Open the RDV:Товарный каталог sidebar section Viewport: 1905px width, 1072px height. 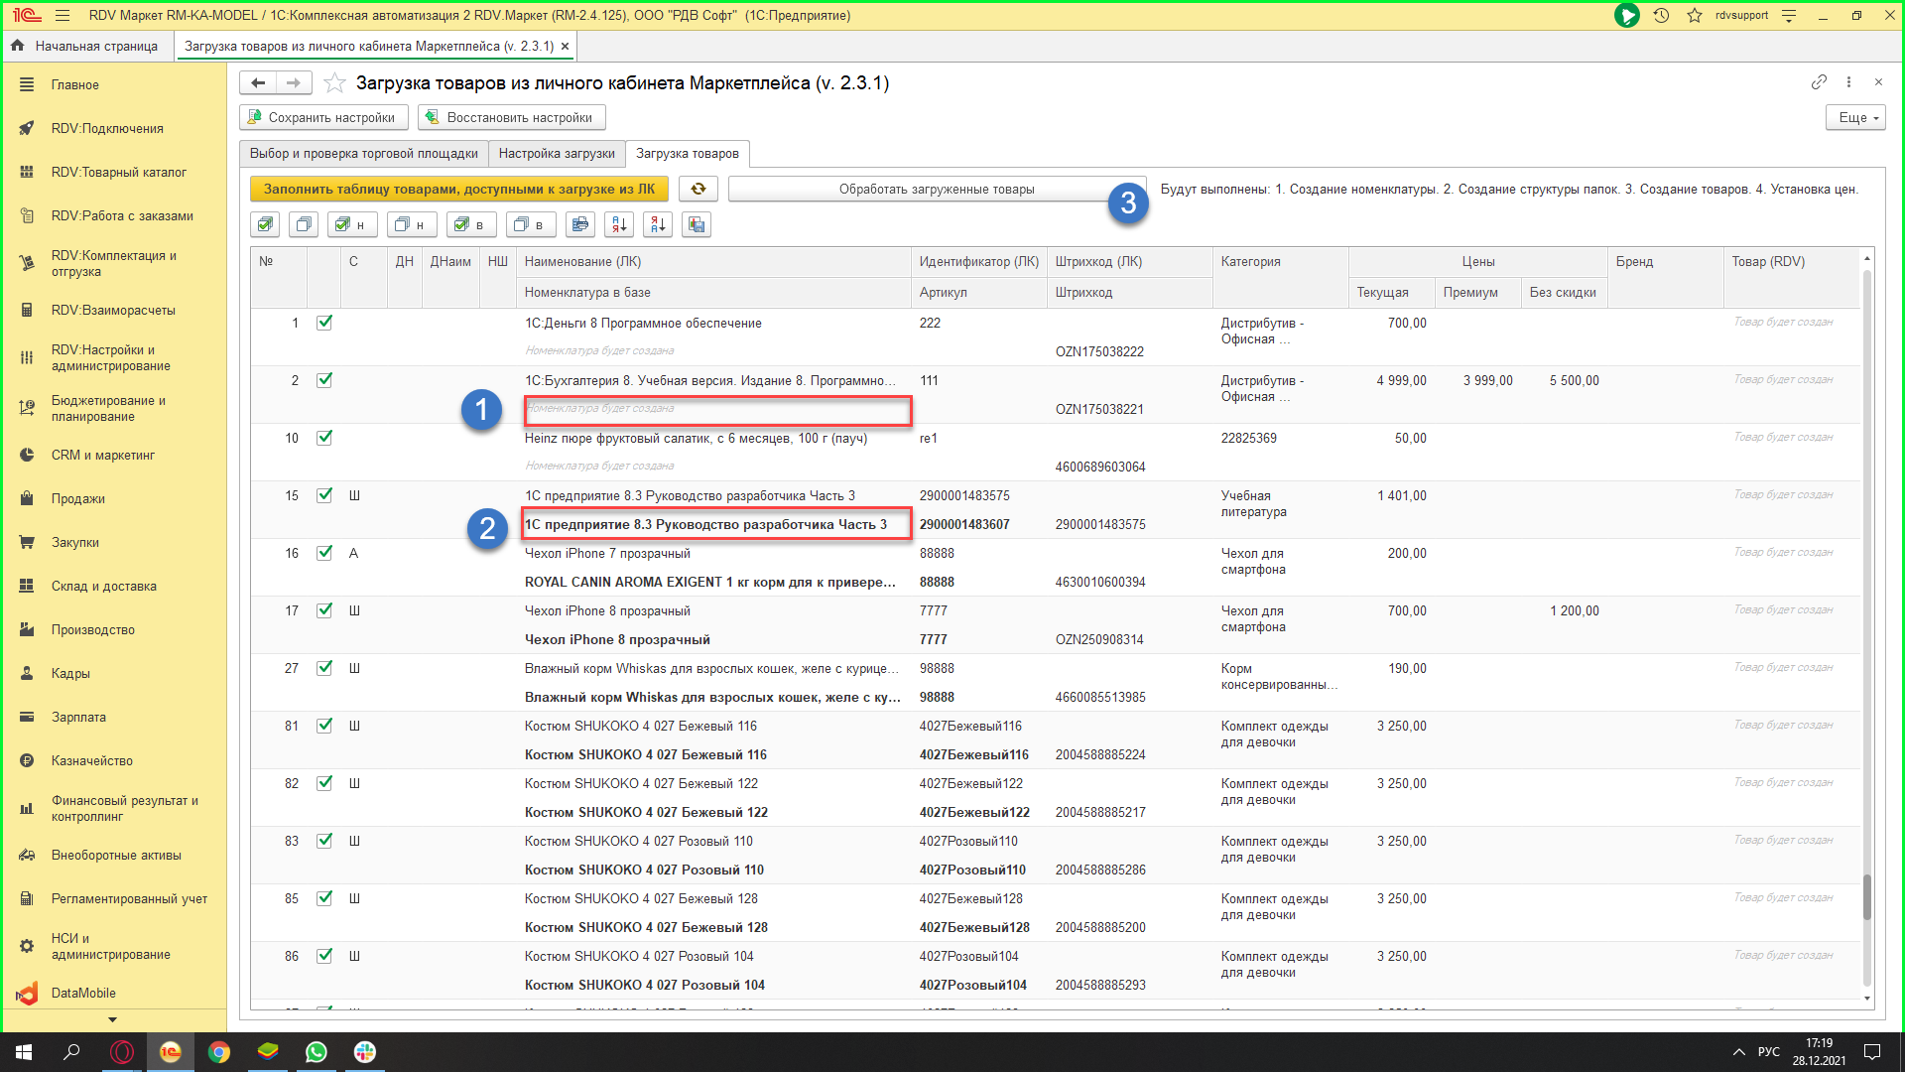118,173
